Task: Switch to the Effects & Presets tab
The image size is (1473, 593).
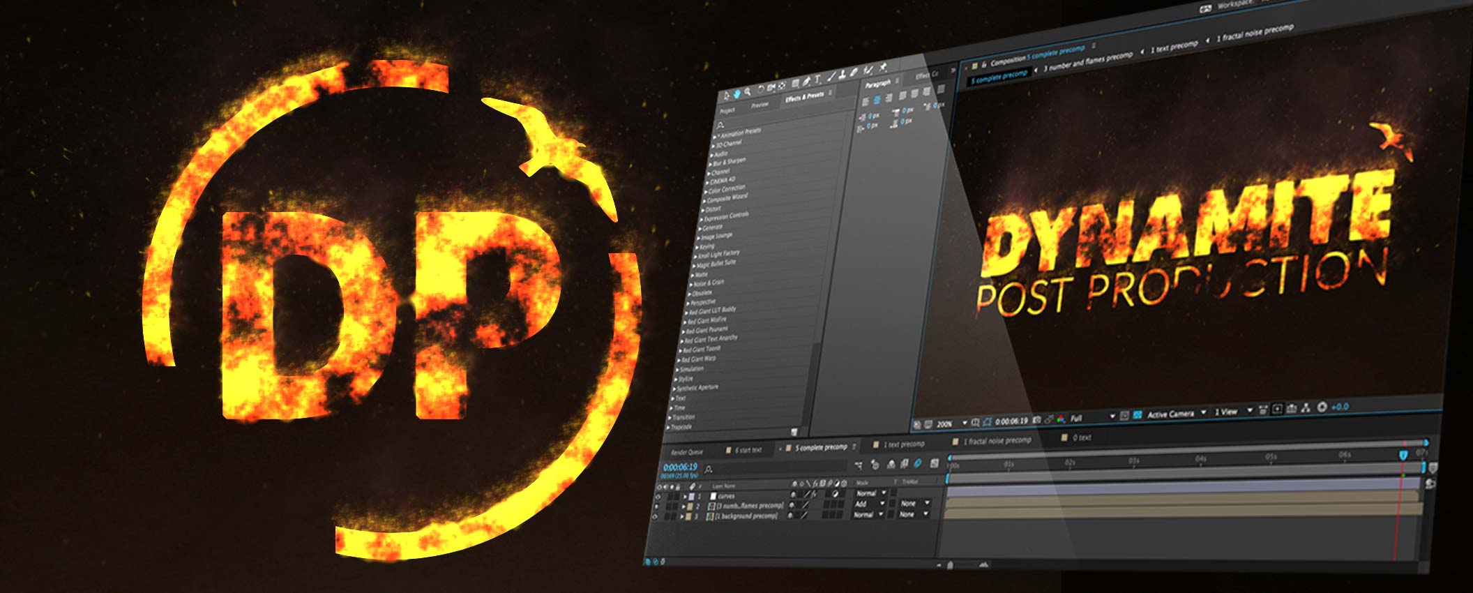Action: [x=804, y=96]
